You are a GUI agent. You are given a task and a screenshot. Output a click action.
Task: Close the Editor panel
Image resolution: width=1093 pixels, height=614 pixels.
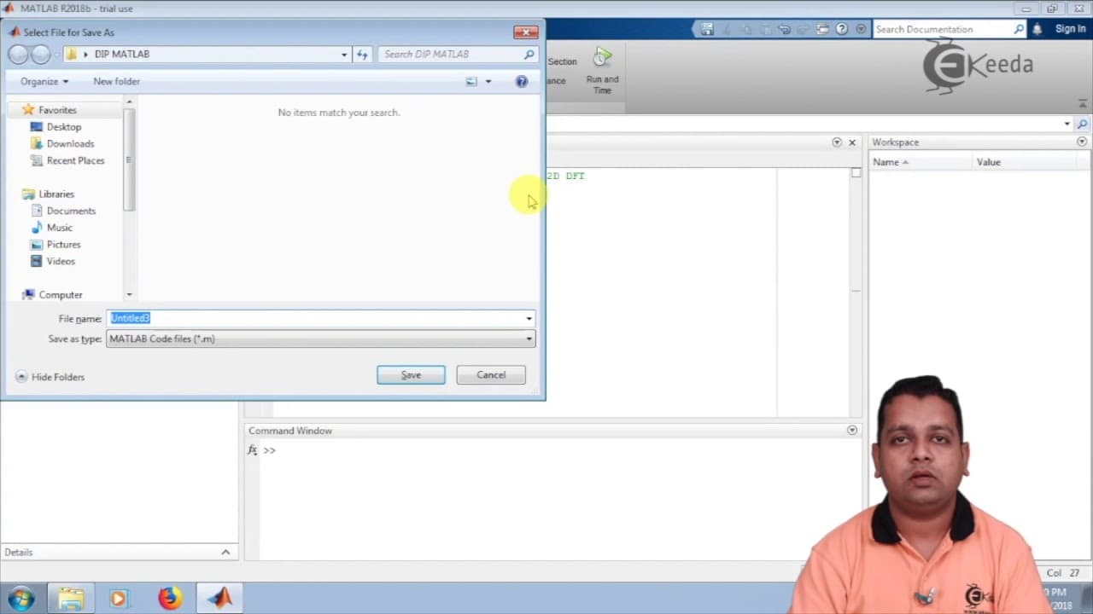[852, 142]
